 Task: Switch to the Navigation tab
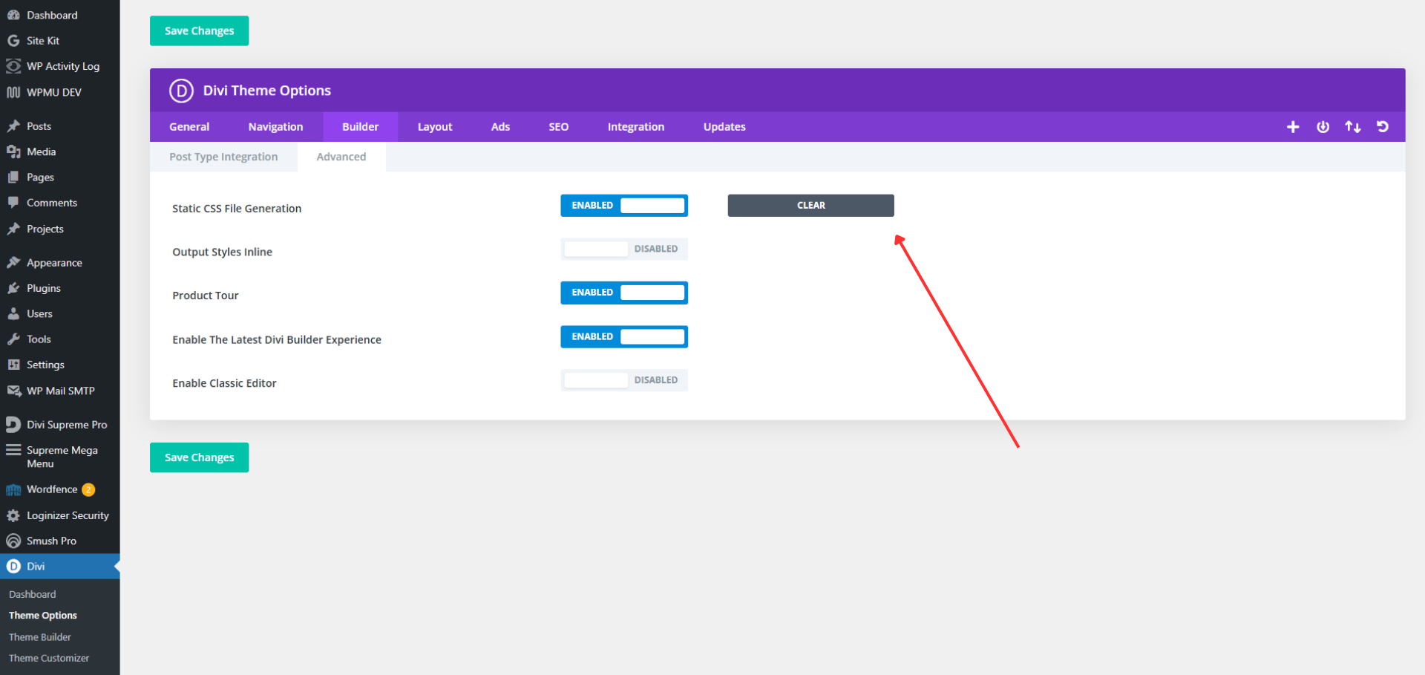275,127
